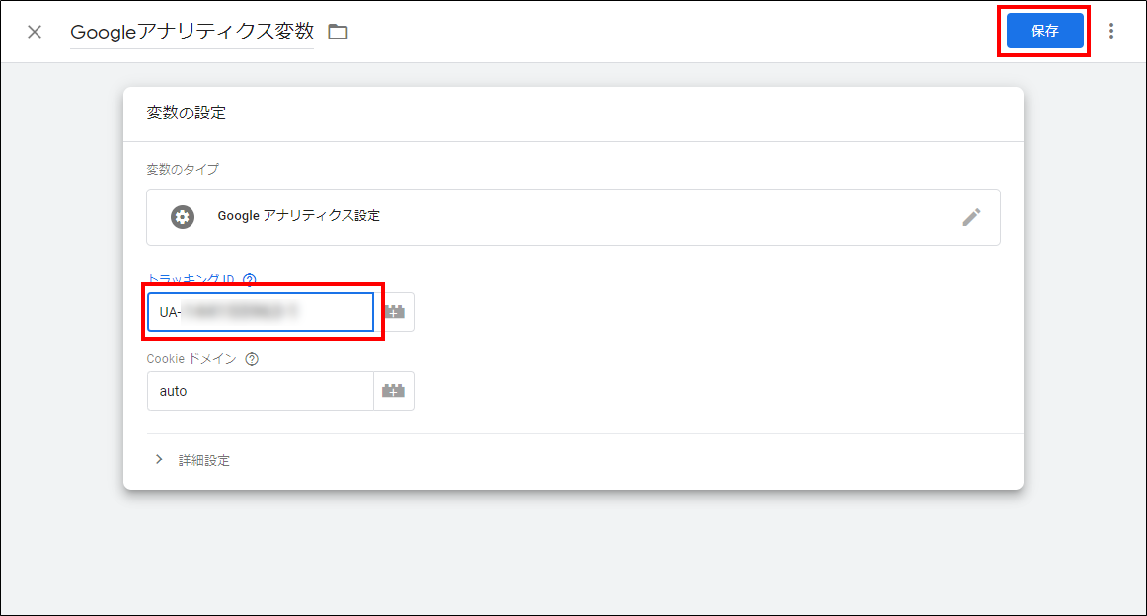This screenshot has width=1147, height=616.
Task: Click the Cookie ドメイン field label
Action: coord(191,359)
